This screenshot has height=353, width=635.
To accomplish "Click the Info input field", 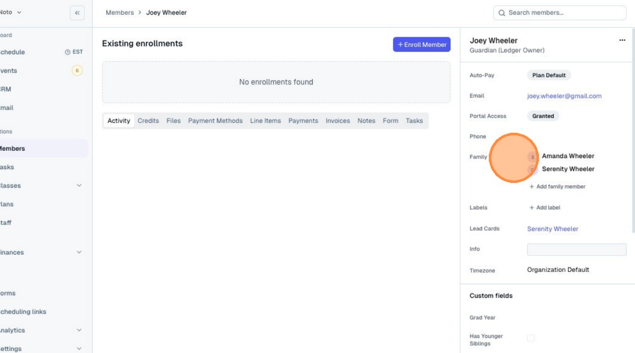I will pyautogui.click(x=577, y=250).
